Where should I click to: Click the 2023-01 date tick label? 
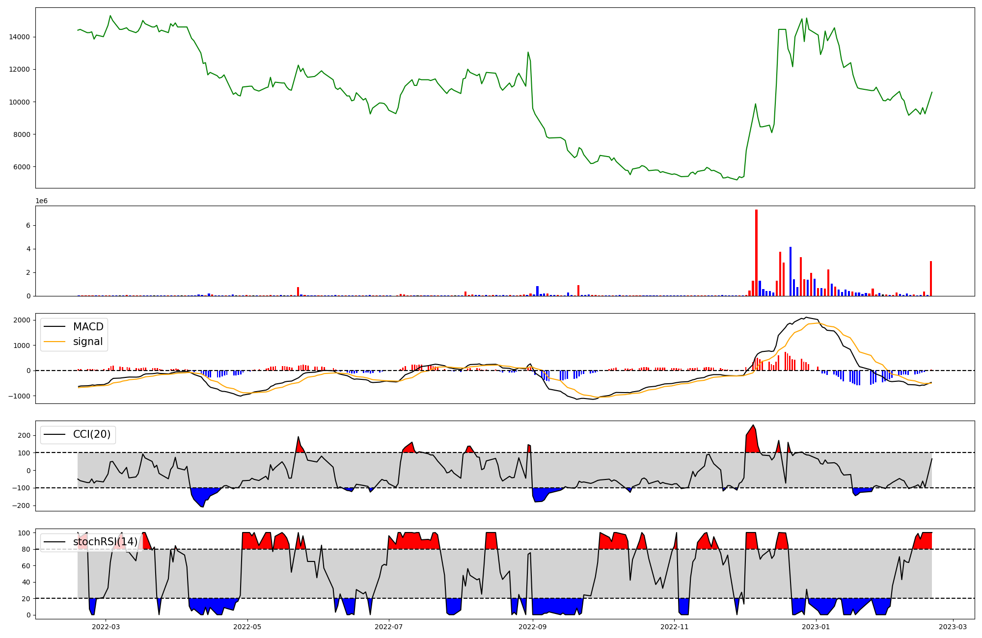tap(816, 627)
